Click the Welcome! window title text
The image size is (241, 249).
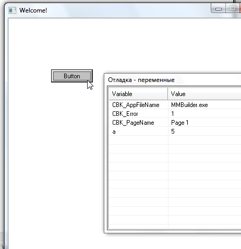(33, 10)
